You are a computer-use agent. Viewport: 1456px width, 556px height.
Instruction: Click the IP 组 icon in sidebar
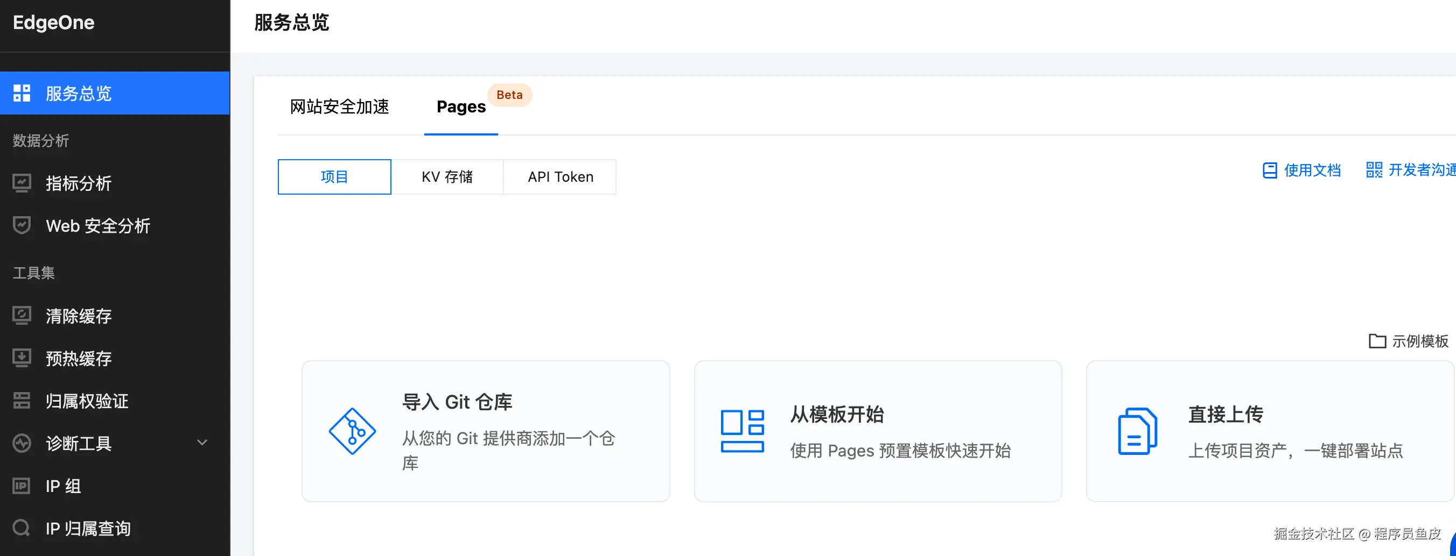[x=22, y=486]
